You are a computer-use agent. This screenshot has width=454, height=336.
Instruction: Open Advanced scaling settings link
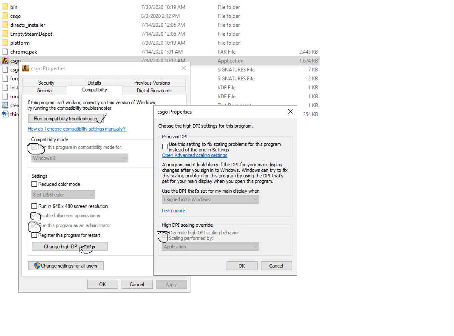pos(195,155)
